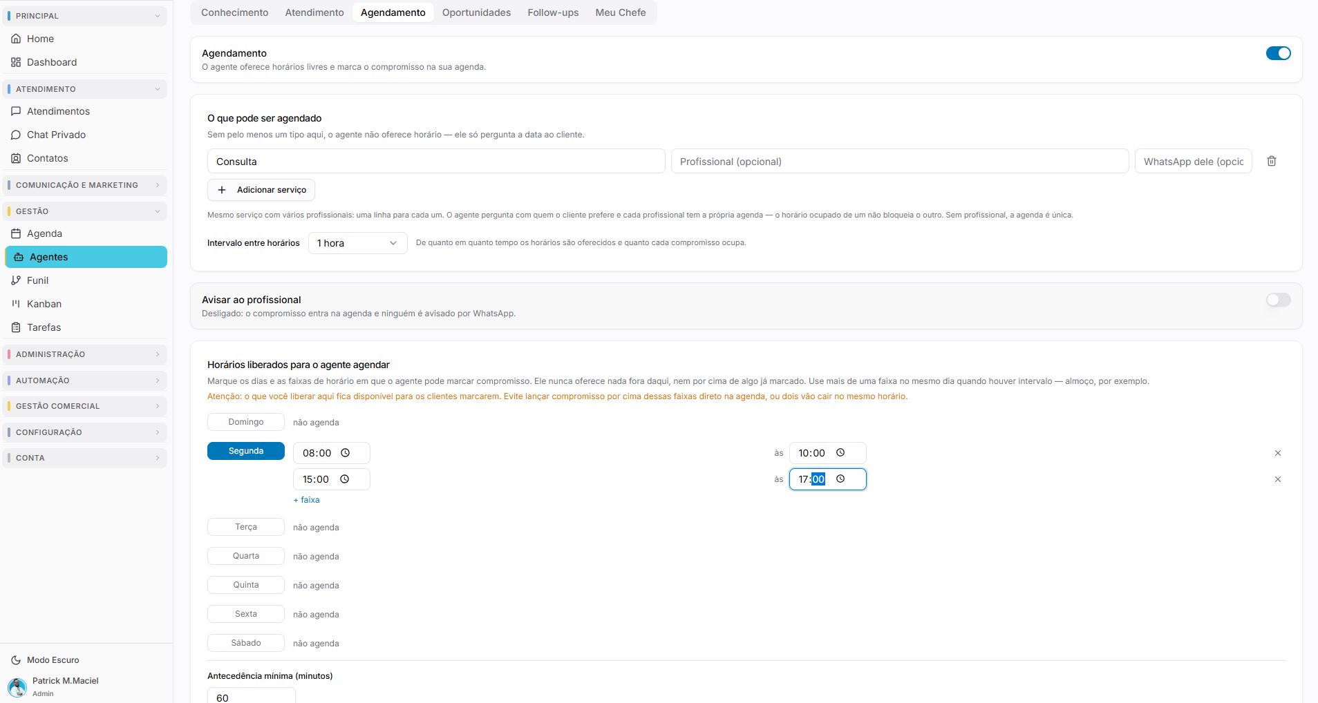Add another time range with + faixa
The width and height of the screenshot is (1318, 703).
(306, 500)
